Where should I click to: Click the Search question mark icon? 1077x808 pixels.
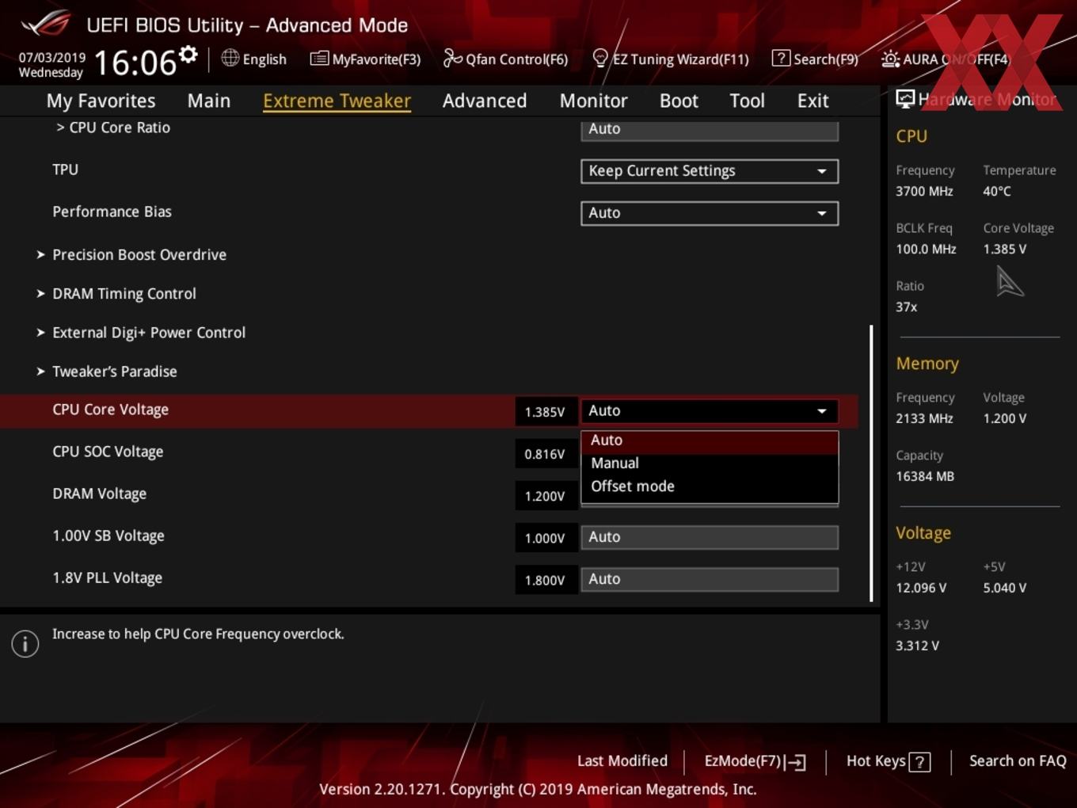[781, 58]
